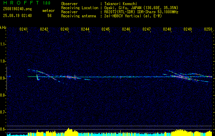
Task: Click the HROFFT program title
Action: [21, 3]
